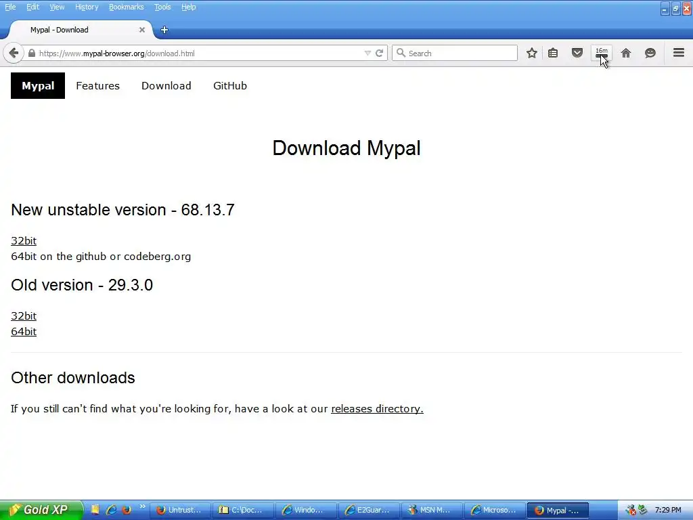Download 32bit unstable version 68.13.7
Viewport: 693px width, 520px height.
(x=24, y=240)
